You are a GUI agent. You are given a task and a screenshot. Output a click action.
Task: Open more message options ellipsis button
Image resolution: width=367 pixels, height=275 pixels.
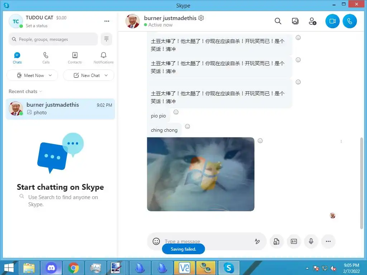(328, 241)
